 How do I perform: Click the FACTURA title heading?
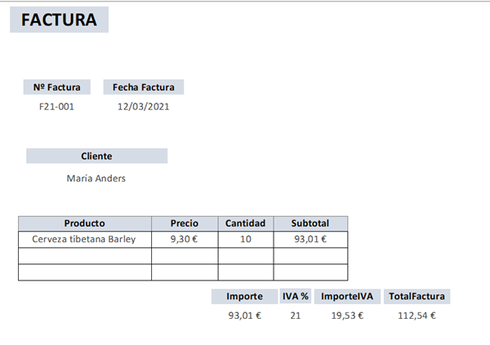click(x=59, y=20)
